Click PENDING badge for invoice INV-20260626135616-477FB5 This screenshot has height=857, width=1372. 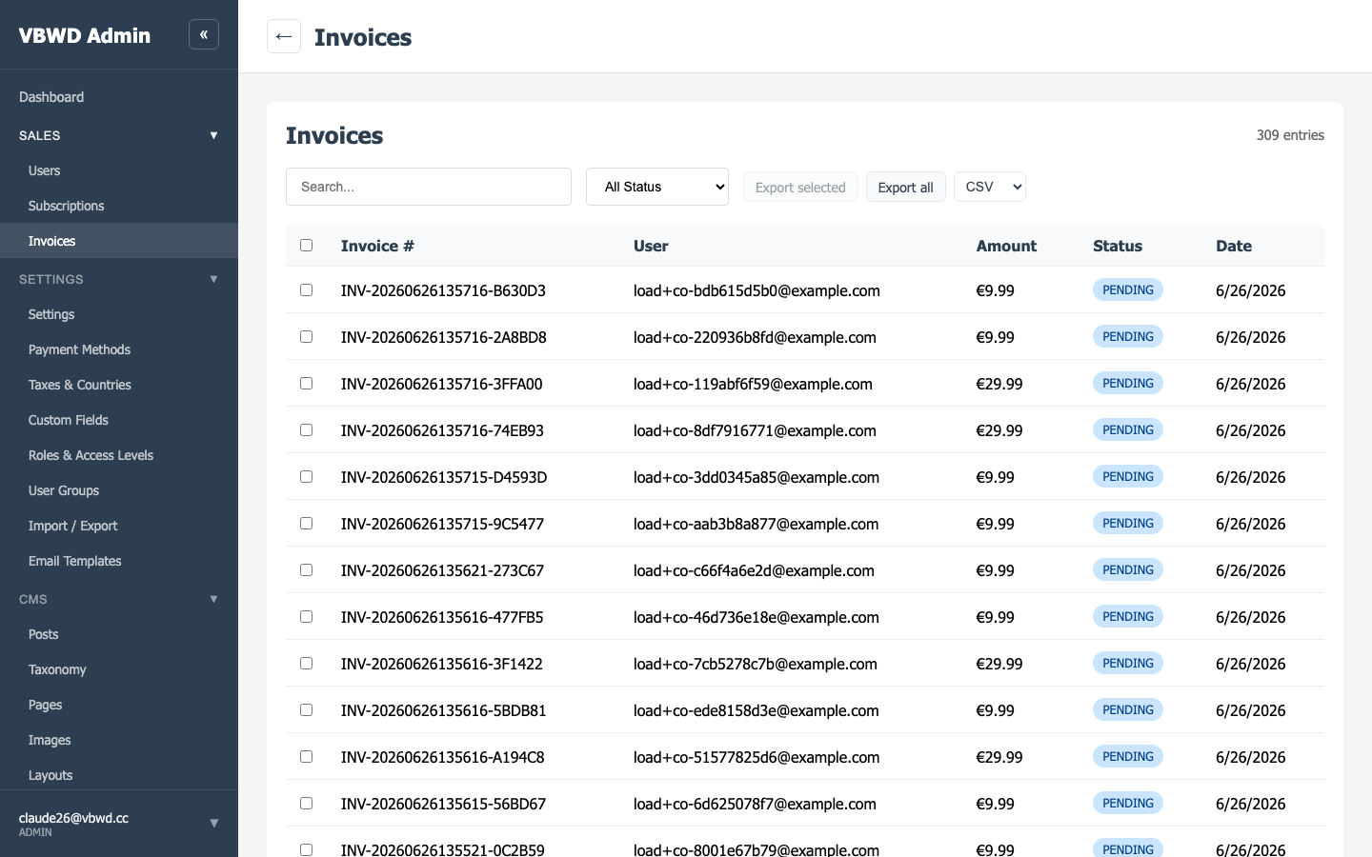coord(1128,616)
